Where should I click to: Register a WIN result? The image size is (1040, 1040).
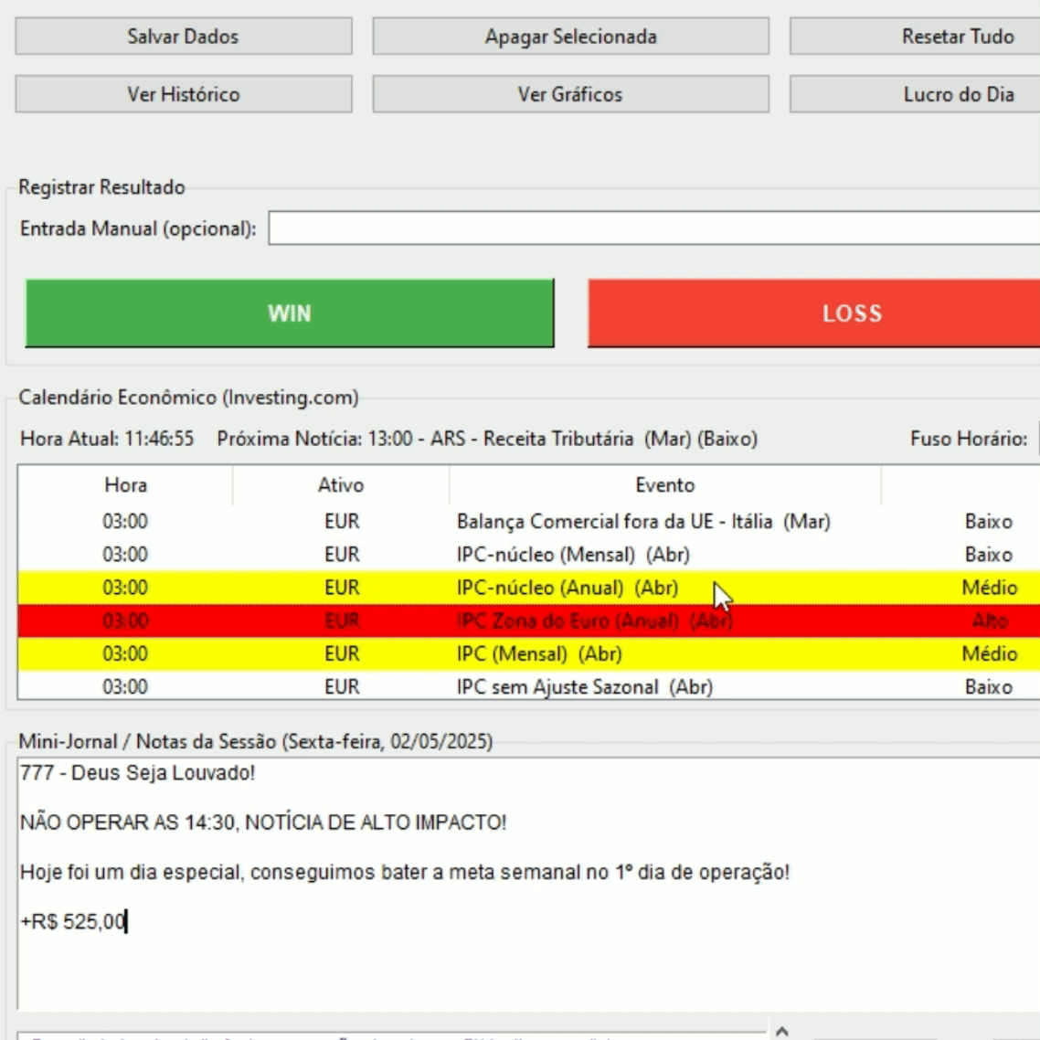(x=289, y=313)
